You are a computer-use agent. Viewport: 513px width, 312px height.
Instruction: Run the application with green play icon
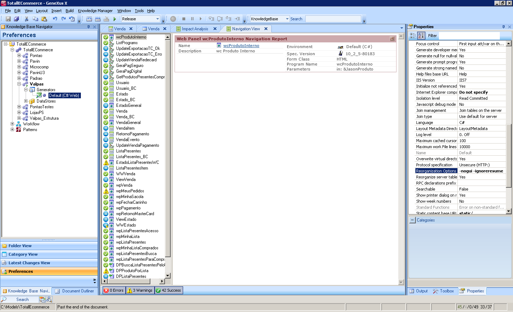[x=115, y=19]
